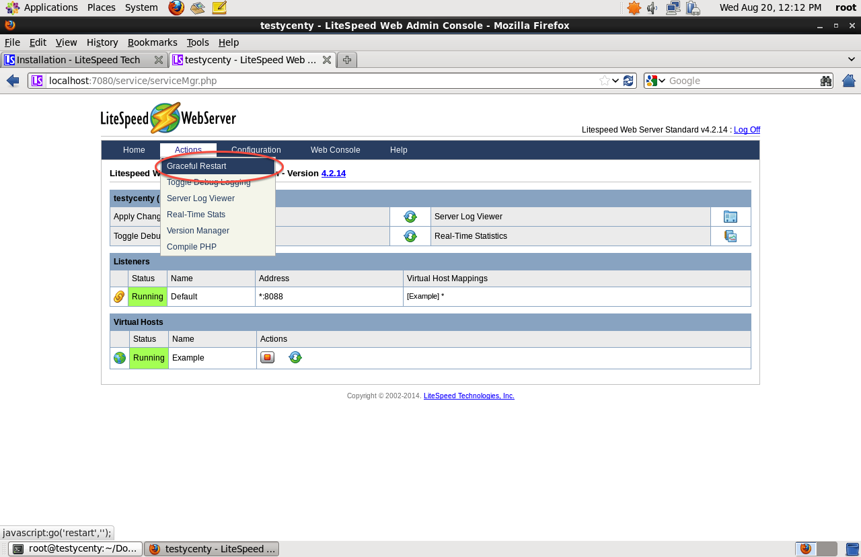The height and width of the screenshot is (557, 861).
Task: Open the Server Log Viewer icon
Action: point(731,217)
